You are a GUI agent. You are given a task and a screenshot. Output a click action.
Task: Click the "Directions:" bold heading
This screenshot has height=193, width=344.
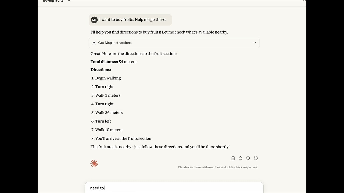coord(101,70)
